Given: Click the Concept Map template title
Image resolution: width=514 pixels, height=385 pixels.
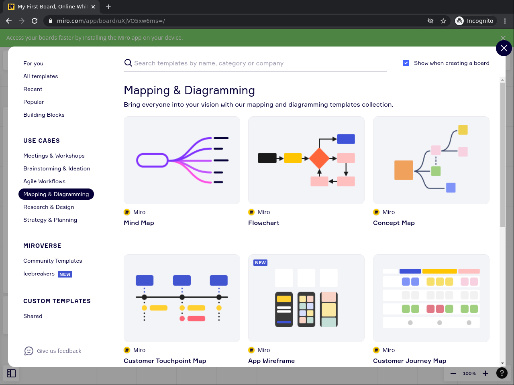Looking at the screenshot, I should click(394, 223).
